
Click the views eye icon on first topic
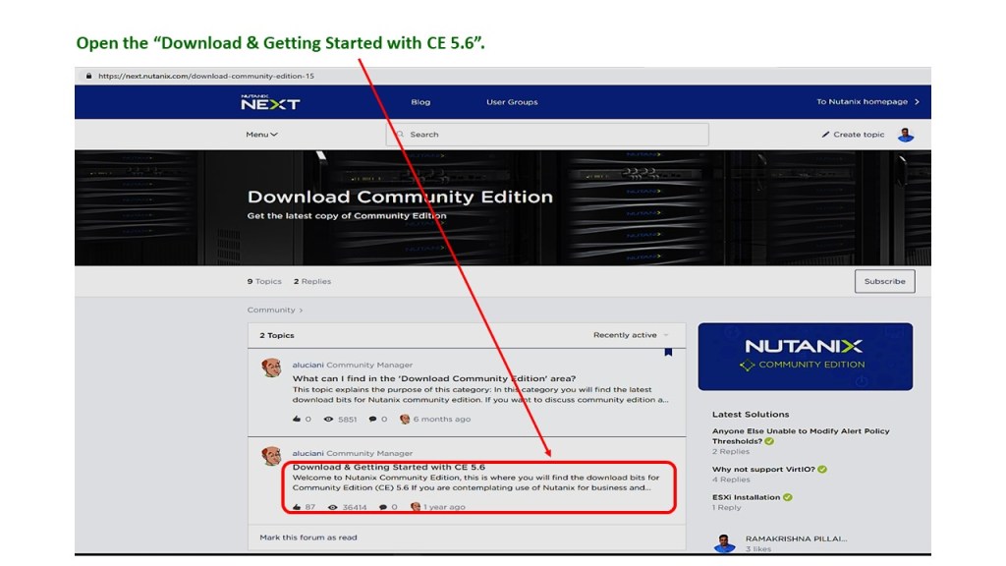coord(328,420)
